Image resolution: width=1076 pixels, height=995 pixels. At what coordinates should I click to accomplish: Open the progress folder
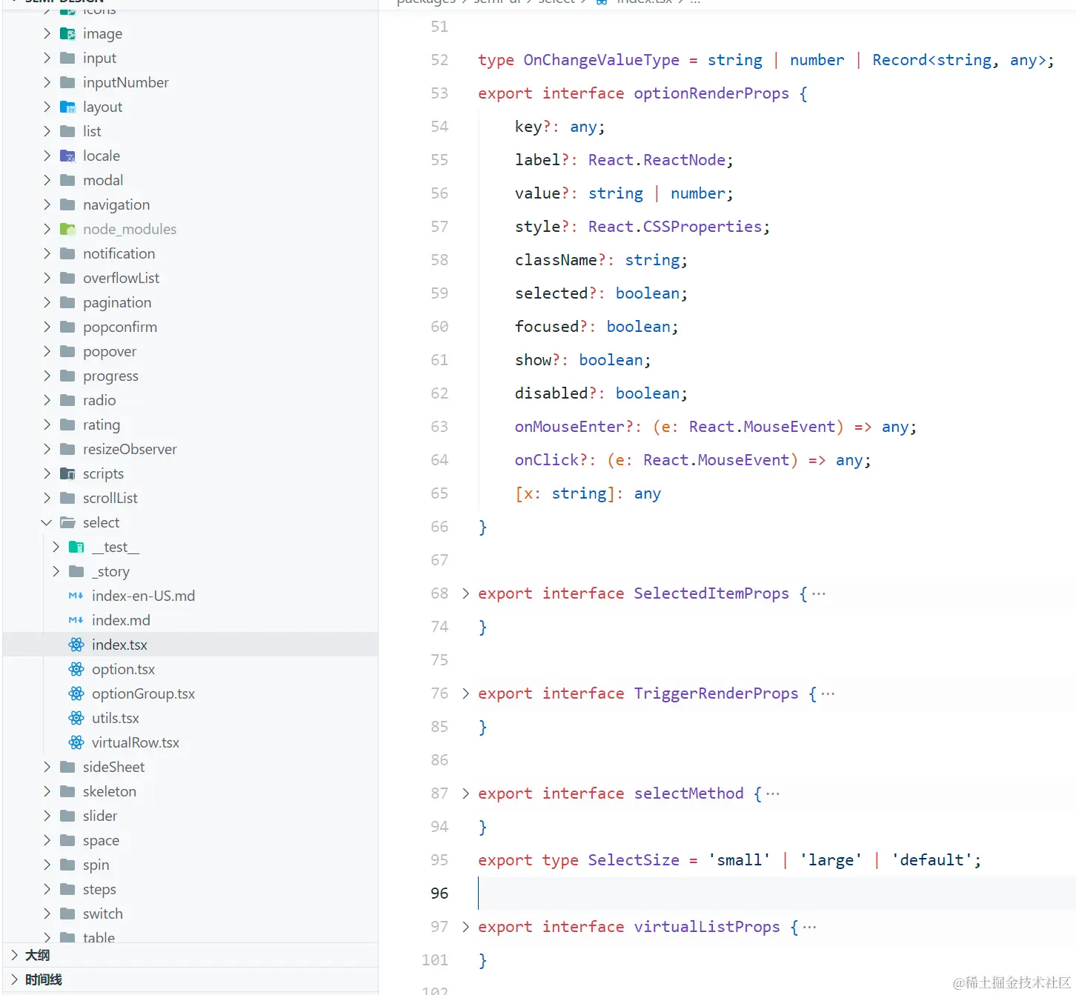[x=110, y=376]
